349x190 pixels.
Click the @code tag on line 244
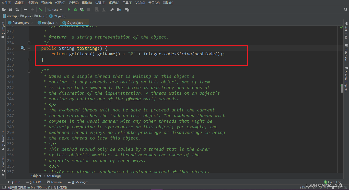pyautogui.click(x=134, y=99)
